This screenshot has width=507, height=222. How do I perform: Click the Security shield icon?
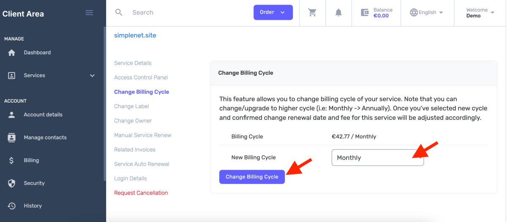pyautogui.click(x=12, y=183)
